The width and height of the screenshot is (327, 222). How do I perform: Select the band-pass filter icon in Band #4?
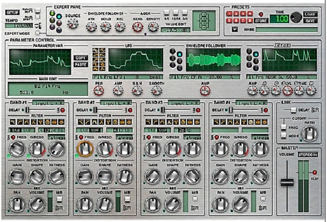pyautogui.click(x=230, y=122)
